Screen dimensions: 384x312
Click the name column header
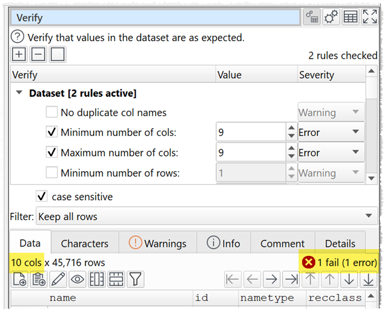(x=62, y=297)
